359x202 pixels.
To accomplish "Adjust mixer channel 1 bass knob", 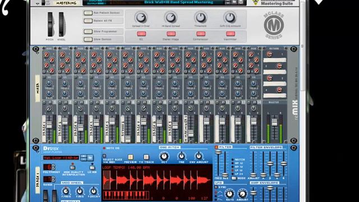I will click(x=49, y=94).
